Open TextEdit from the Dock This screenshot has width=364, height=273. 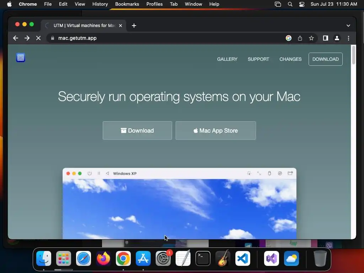(x=183, y=258)
